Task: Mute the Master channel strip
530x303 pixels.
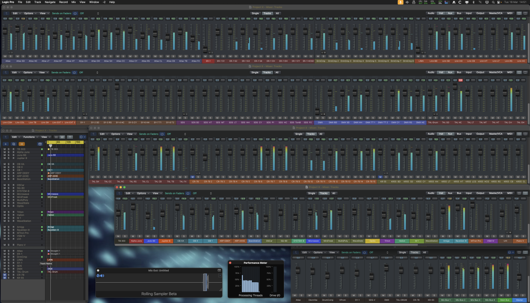Action: 517,295
